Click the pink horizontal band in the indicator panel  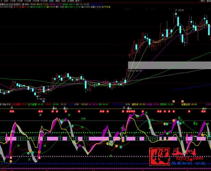[x=103, y=139]
